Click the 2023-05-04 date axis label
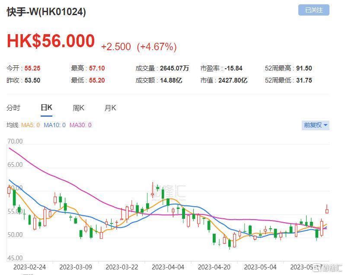The image size is (345, 275). 260,267
